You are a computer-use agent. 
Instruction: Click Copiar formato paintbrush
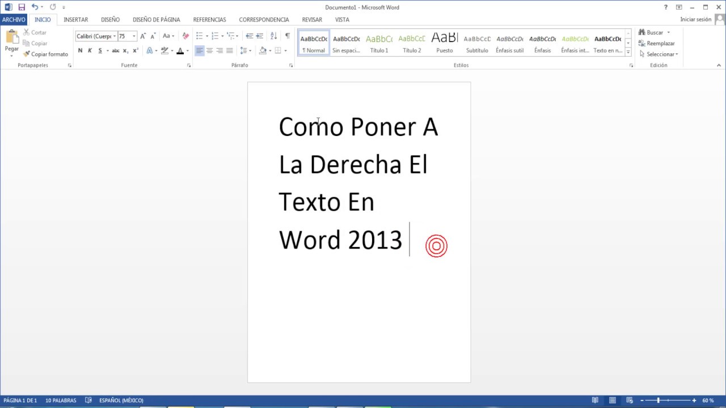pos(45,54)
